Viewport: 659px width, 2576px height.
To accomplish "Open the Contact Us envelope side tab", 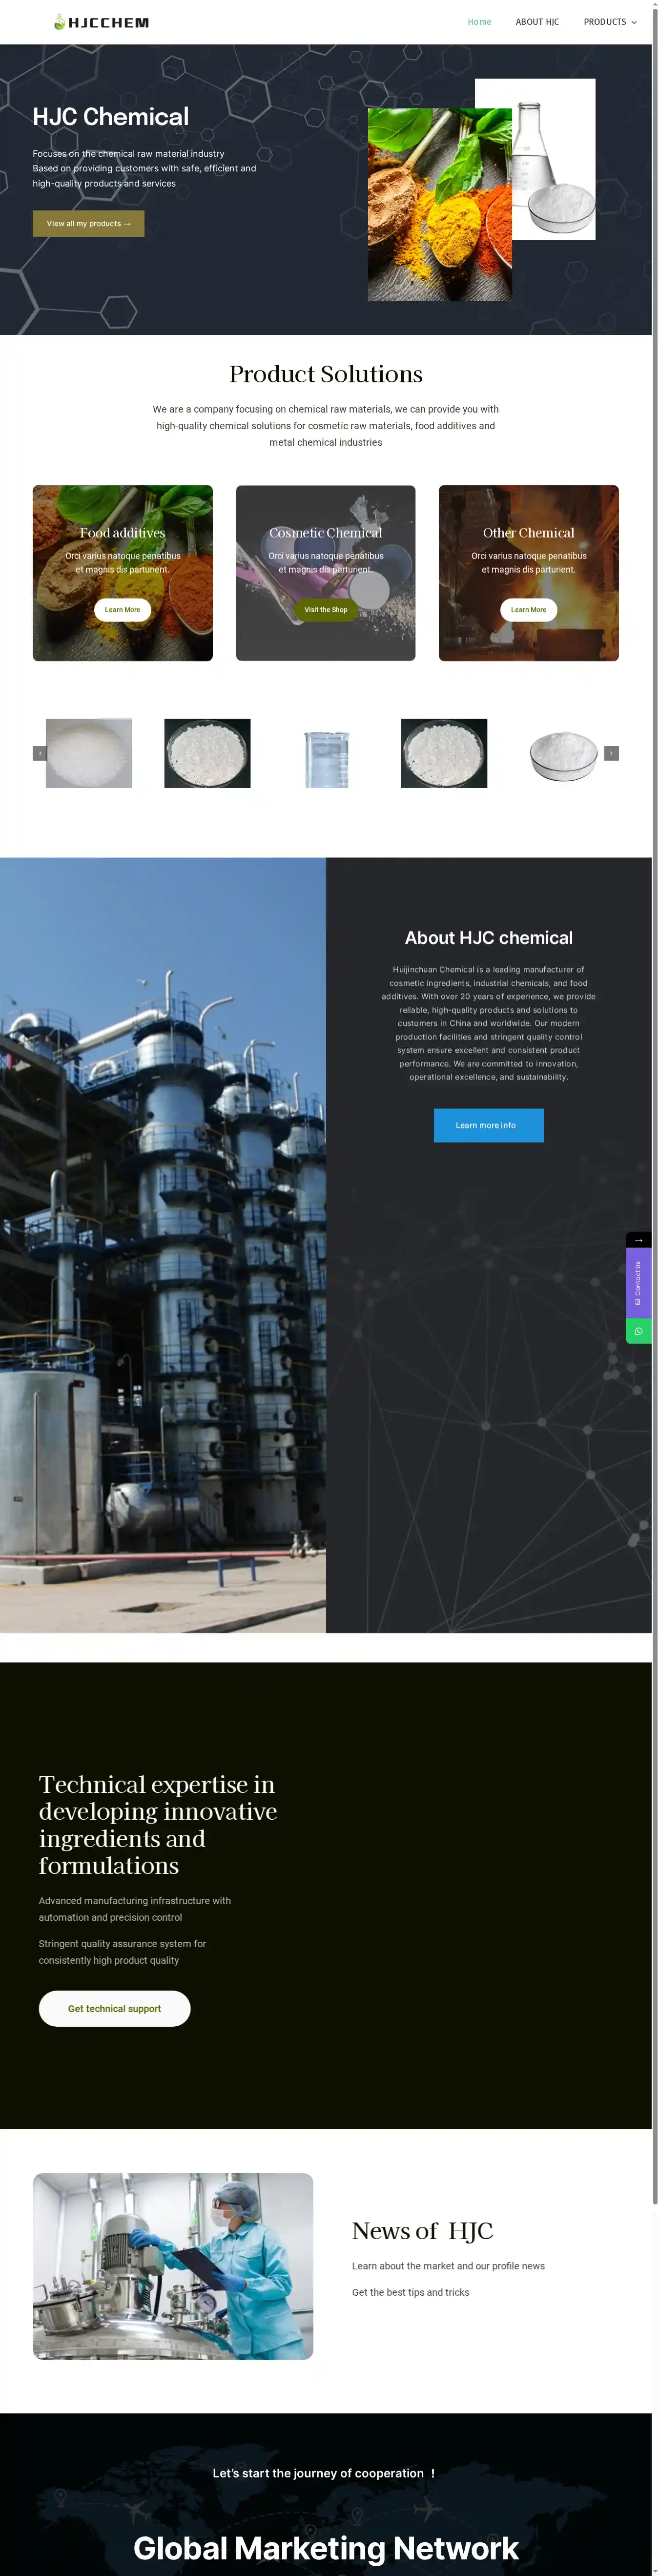I will 638,1283.
